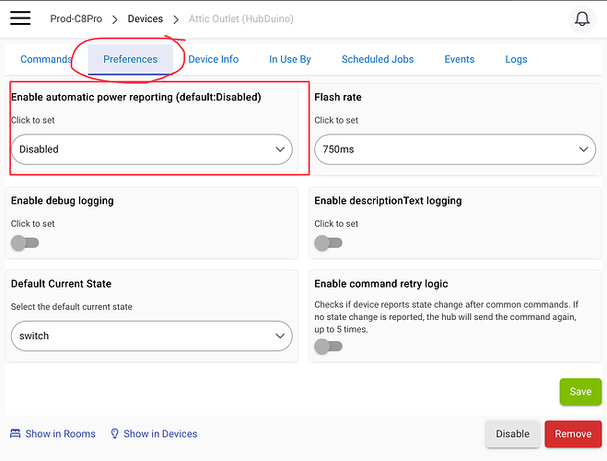This screenshot has height=461, width=607.
Task: Go to Devices breadcrumb
Action: (146, 18)
